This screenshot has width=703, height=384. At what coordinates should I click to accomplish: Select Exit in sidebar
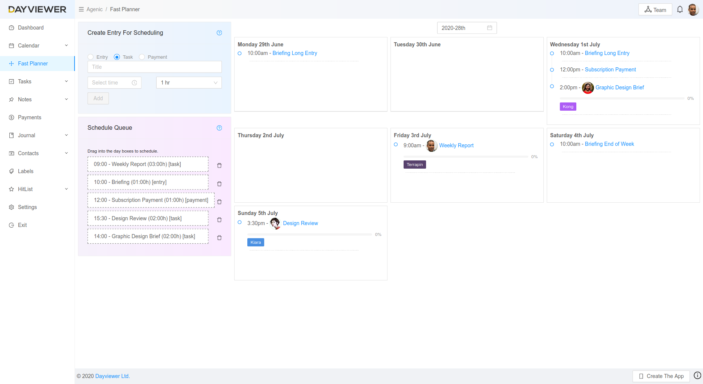pyautogui.click(x=37, y=225)
